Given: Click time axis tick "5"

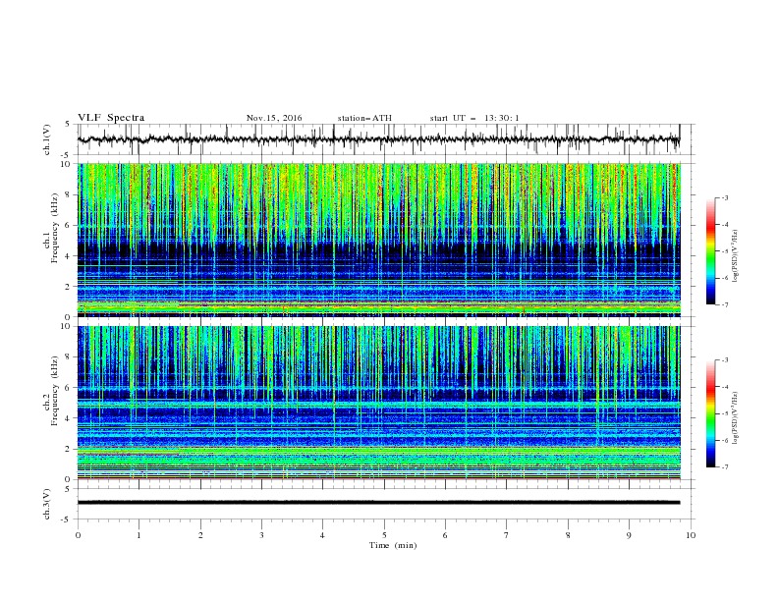Looking at the screenshot, I should (x=384, y=535).
